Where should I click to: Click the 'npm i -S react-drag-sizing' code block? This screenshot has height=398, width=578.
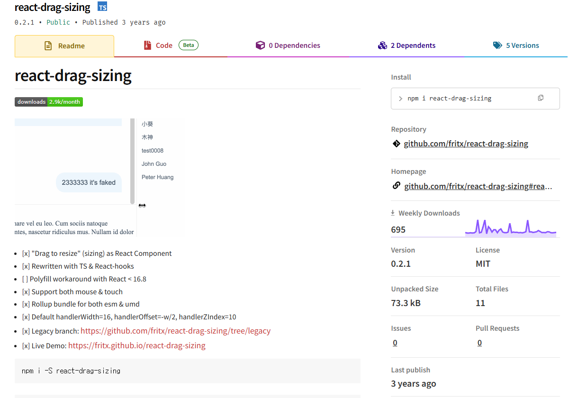(188, 371)
